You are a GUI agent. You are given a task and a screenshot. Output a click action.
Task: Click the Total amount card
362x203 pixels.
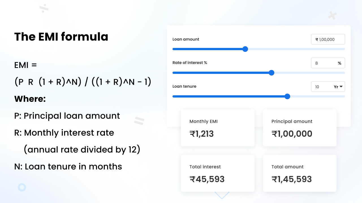pyautogui.click(x=299, y=173)
